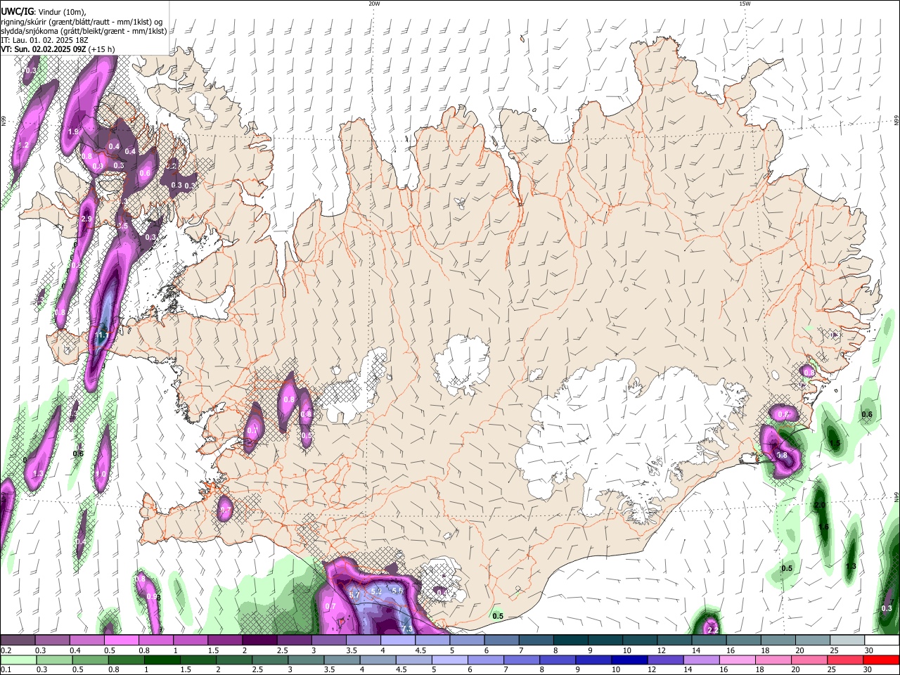
Task: Select the dark purple 2–2.5 swatch in top legend
Action: point(259,641)
